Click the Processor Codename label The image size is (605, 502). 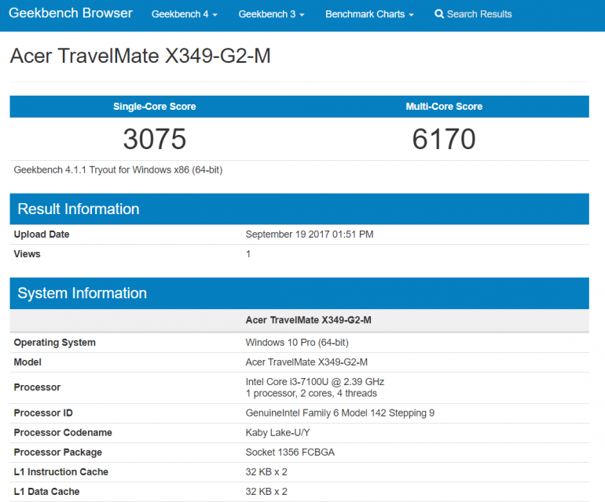point(63,433)
